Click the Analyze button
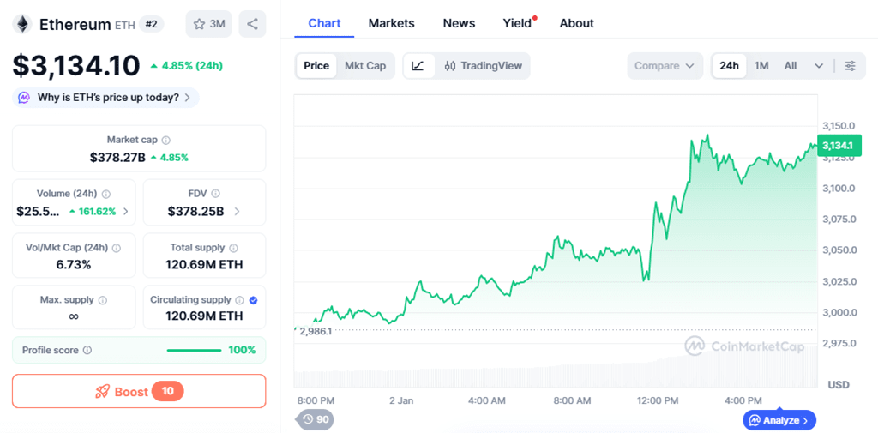The image size is (878, 433). point(779,420)
